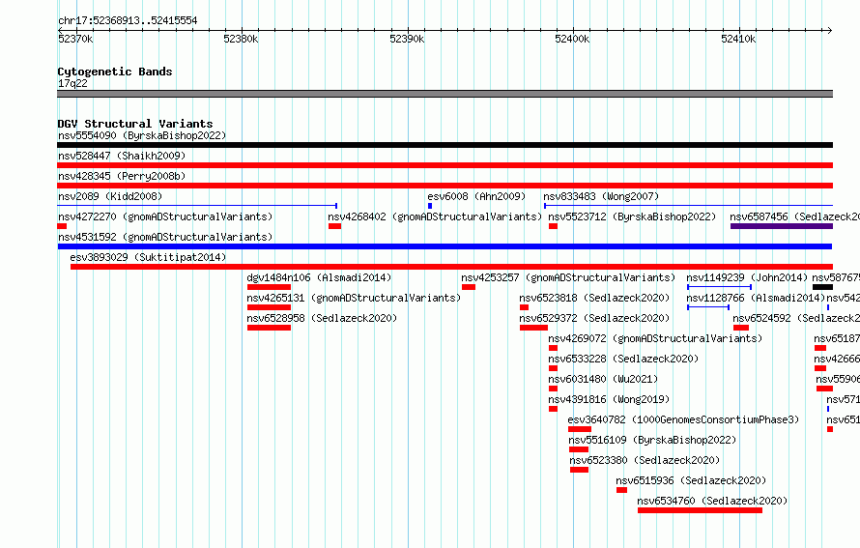Screen dimensions: 860x548
Task: Click the DGV Structural Variants track title
Action: pos(135,124)
